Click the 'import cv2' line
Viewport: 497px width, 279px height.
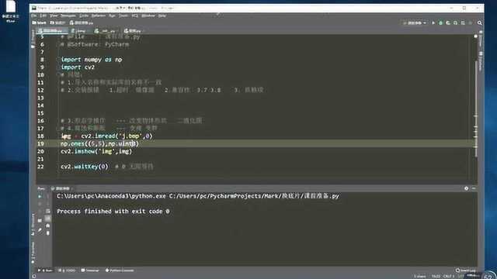pyautogui.click(x=78, y=67)
